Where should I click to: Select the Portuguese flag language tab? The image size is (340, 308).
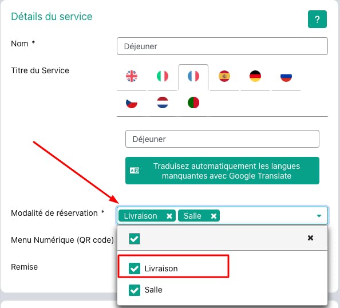[193, 102]
